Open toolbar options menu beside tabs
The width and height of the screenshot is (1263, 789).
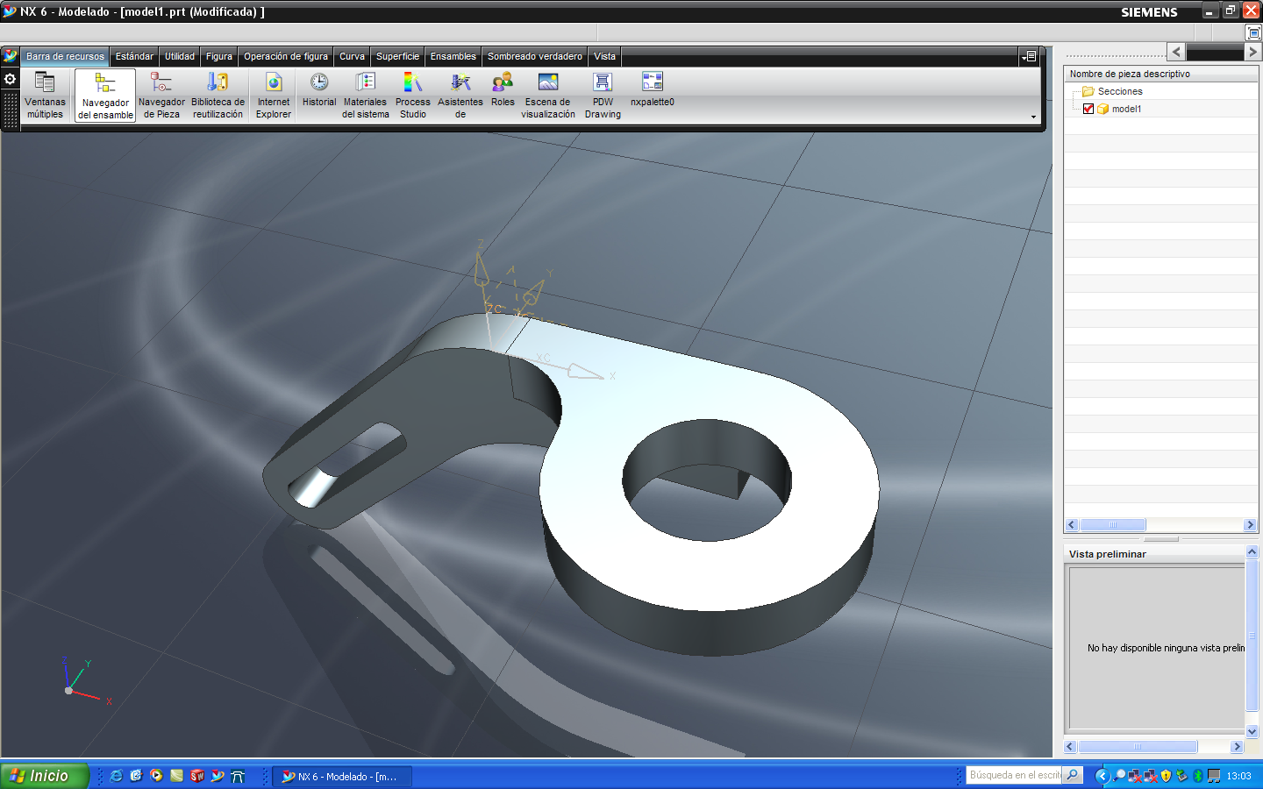(x=1029, y=56)
